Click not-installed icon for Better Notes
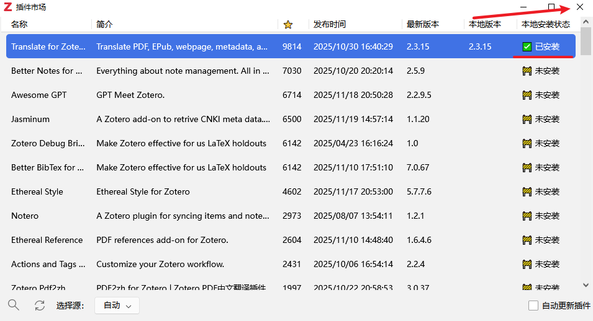The image size is (593, 321). point(527,71)
